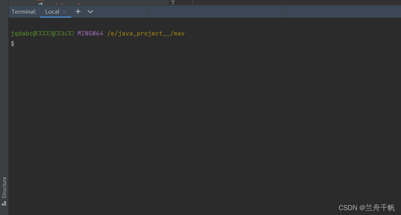
Task: Click the jgdabc@ username in the prompt
Action: click(x=24, y=33)
